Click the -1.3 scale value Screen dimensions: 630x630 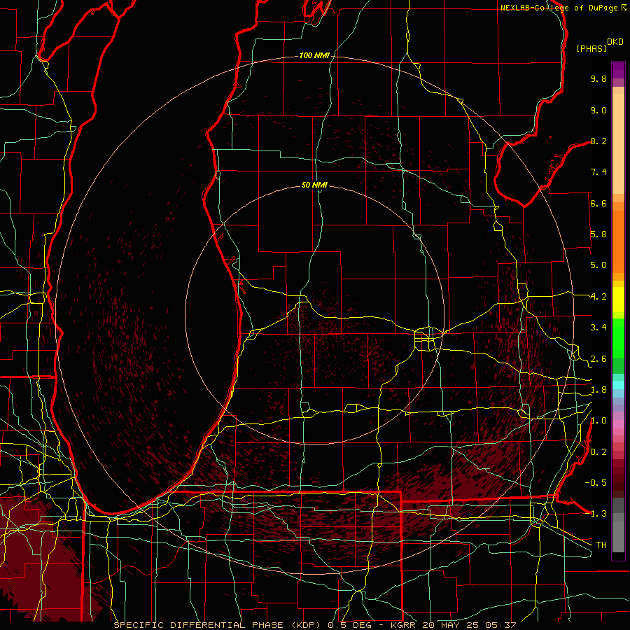coord(596,514)
